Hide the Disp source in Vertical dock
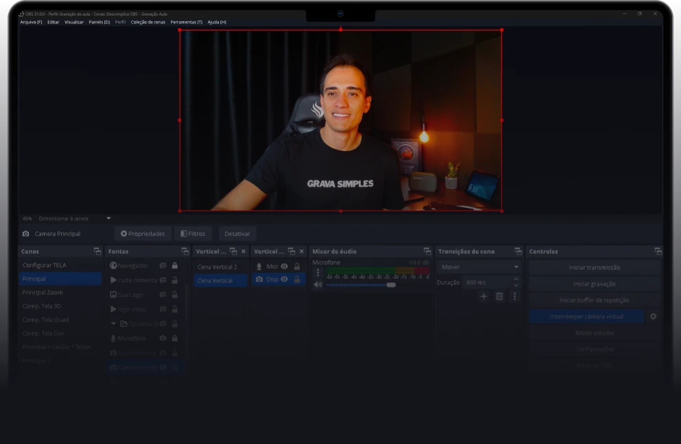This screenshot has width=681, height=444. (x=284, y=279)
